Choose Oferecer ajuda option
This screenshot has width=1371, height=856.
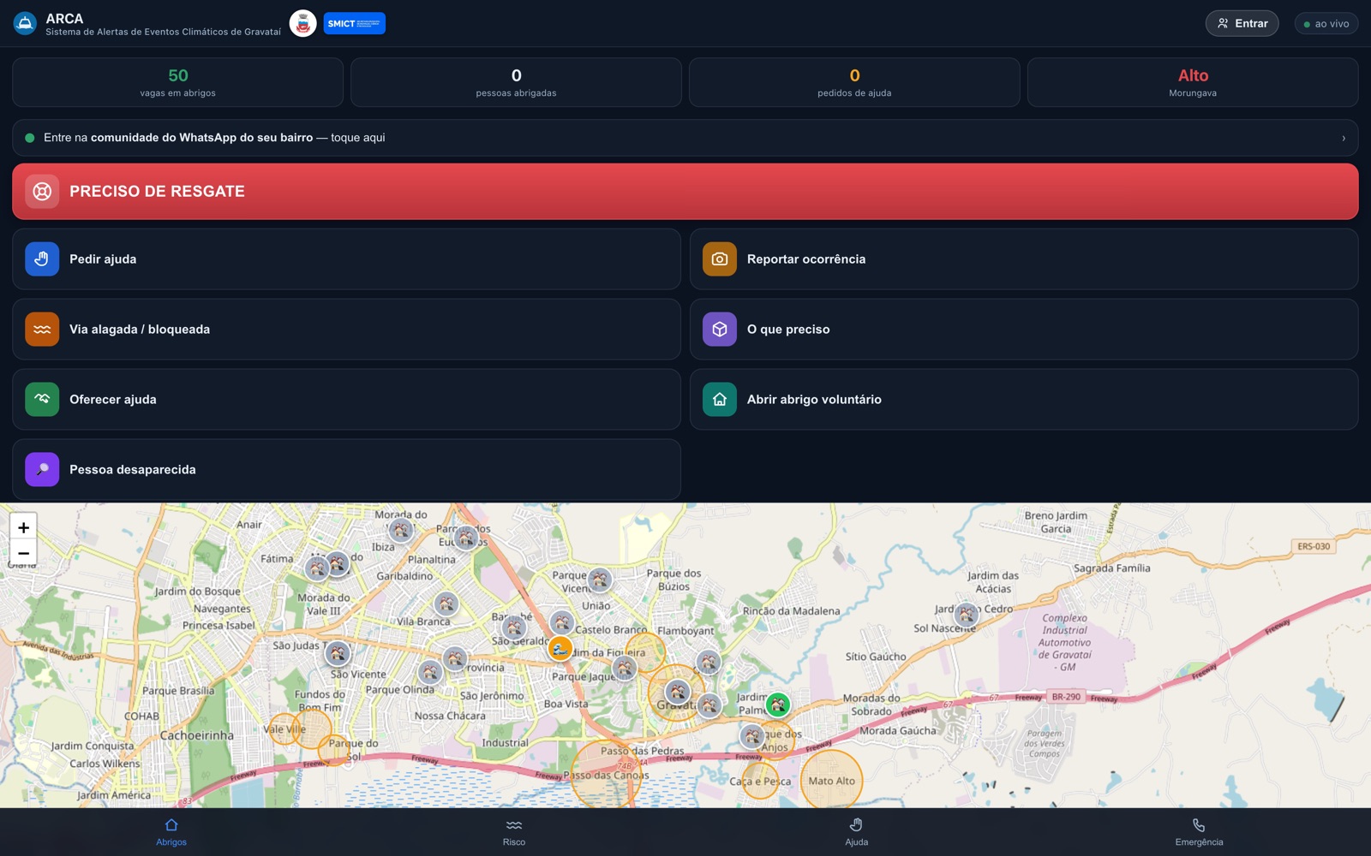tap(346, 399)
